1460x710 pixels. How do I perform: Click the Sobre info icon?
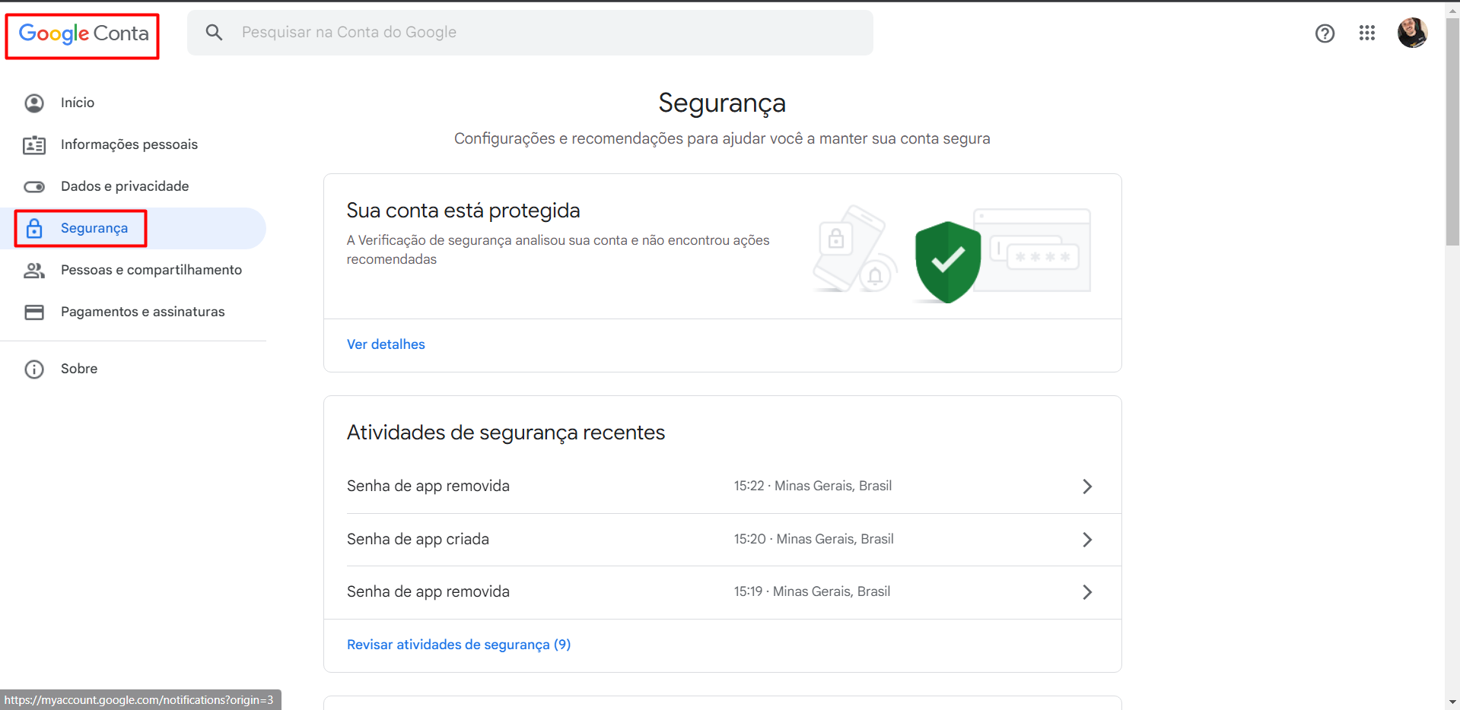34,369
